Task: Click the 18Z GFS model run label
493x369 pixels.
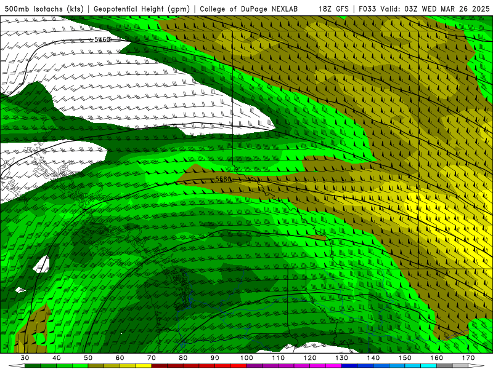Action: click(x=333, y=9)
